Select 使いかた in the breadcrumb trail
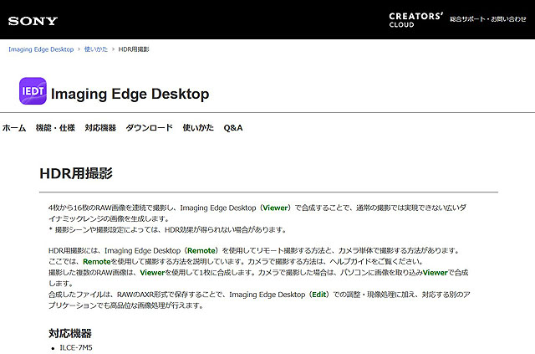This screenshot has width=535, height=354. click(96, 49)
